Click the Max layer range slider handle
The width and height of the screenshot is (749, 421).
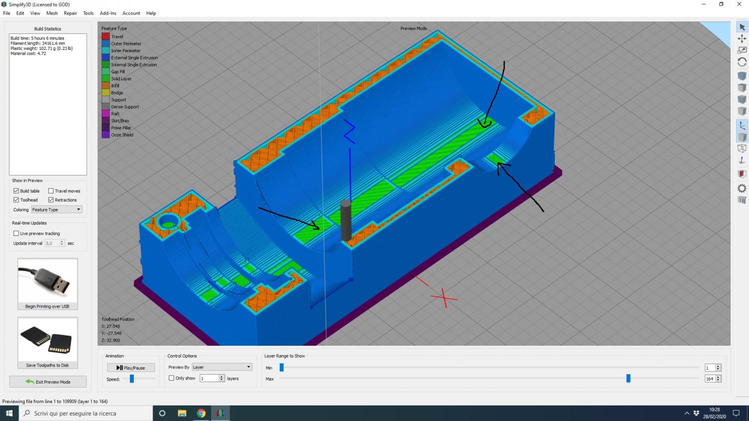pyautogui.click(x=628, y=379)
